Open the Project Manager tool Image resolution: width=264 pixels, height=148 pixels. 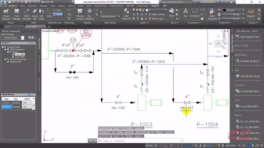tap(6, 14)
